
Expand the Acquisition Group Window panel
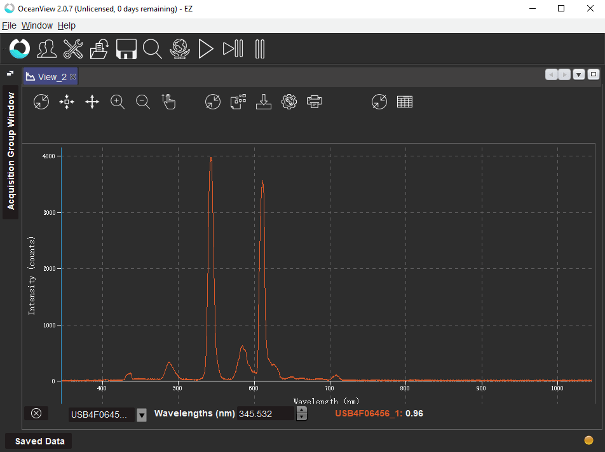[11, 151]
